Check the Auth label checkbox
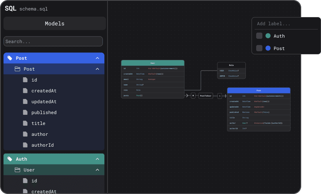The image size is (321, 194). pyautogui.click(x=259, y=36)
